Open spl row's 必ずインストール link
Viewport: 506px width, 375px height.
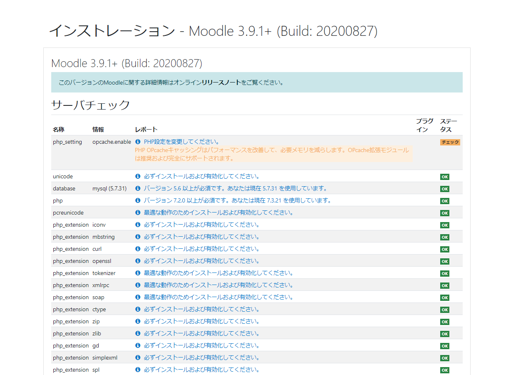(x=202, y=370)
